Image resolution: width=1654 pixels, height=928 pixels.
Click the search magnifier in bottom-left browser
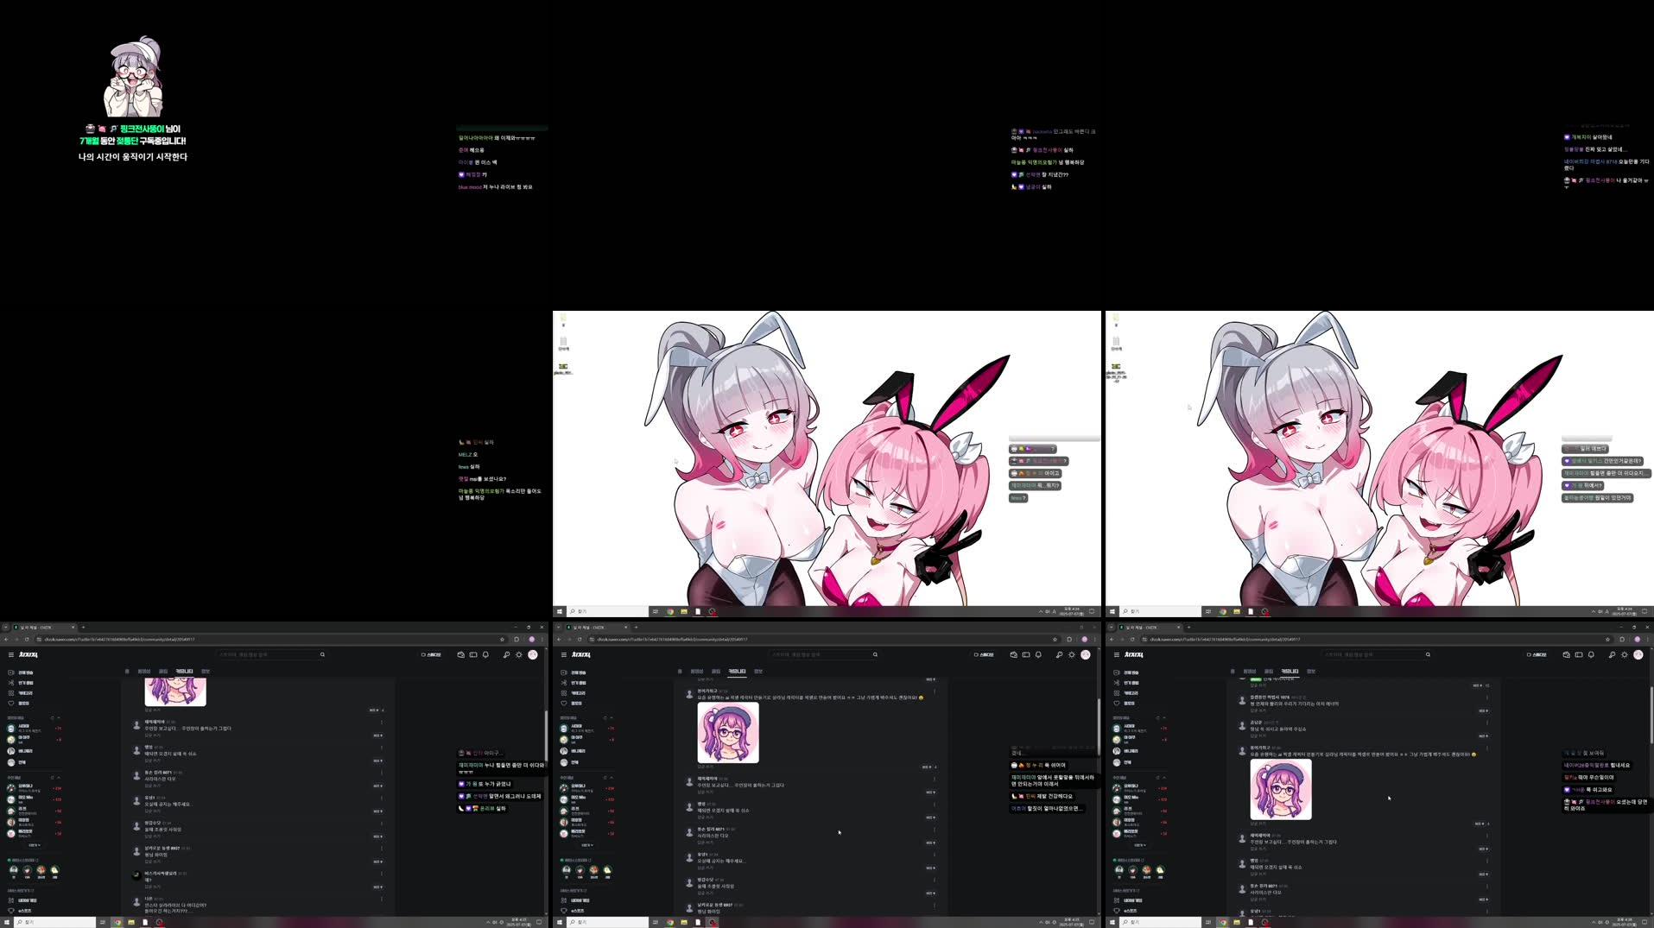click(322, 654)
